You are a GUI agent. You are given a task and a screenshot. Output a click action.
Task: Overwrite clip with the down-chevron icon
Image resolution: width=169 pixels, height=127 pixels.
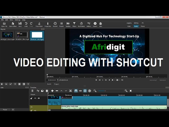pyautogui.click(x=66, y=91)
